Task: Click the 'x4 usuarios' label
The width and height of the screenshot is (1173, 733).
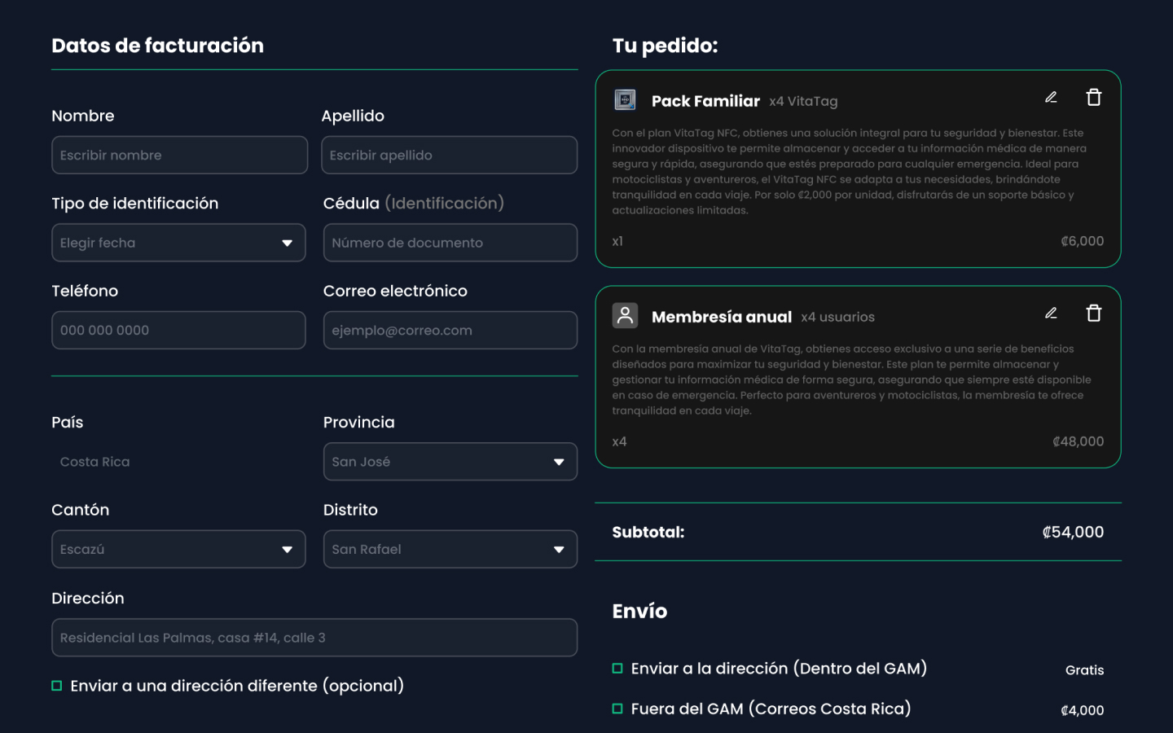Action: point(837,317)
